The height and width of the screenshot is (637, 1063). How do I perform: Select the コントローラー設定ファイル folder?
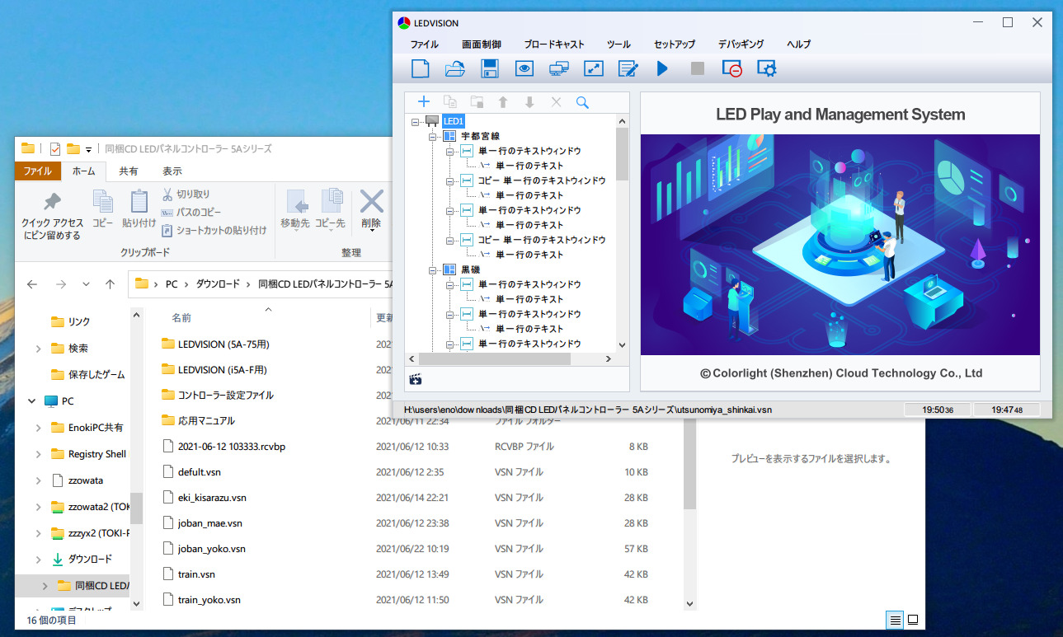226,395
